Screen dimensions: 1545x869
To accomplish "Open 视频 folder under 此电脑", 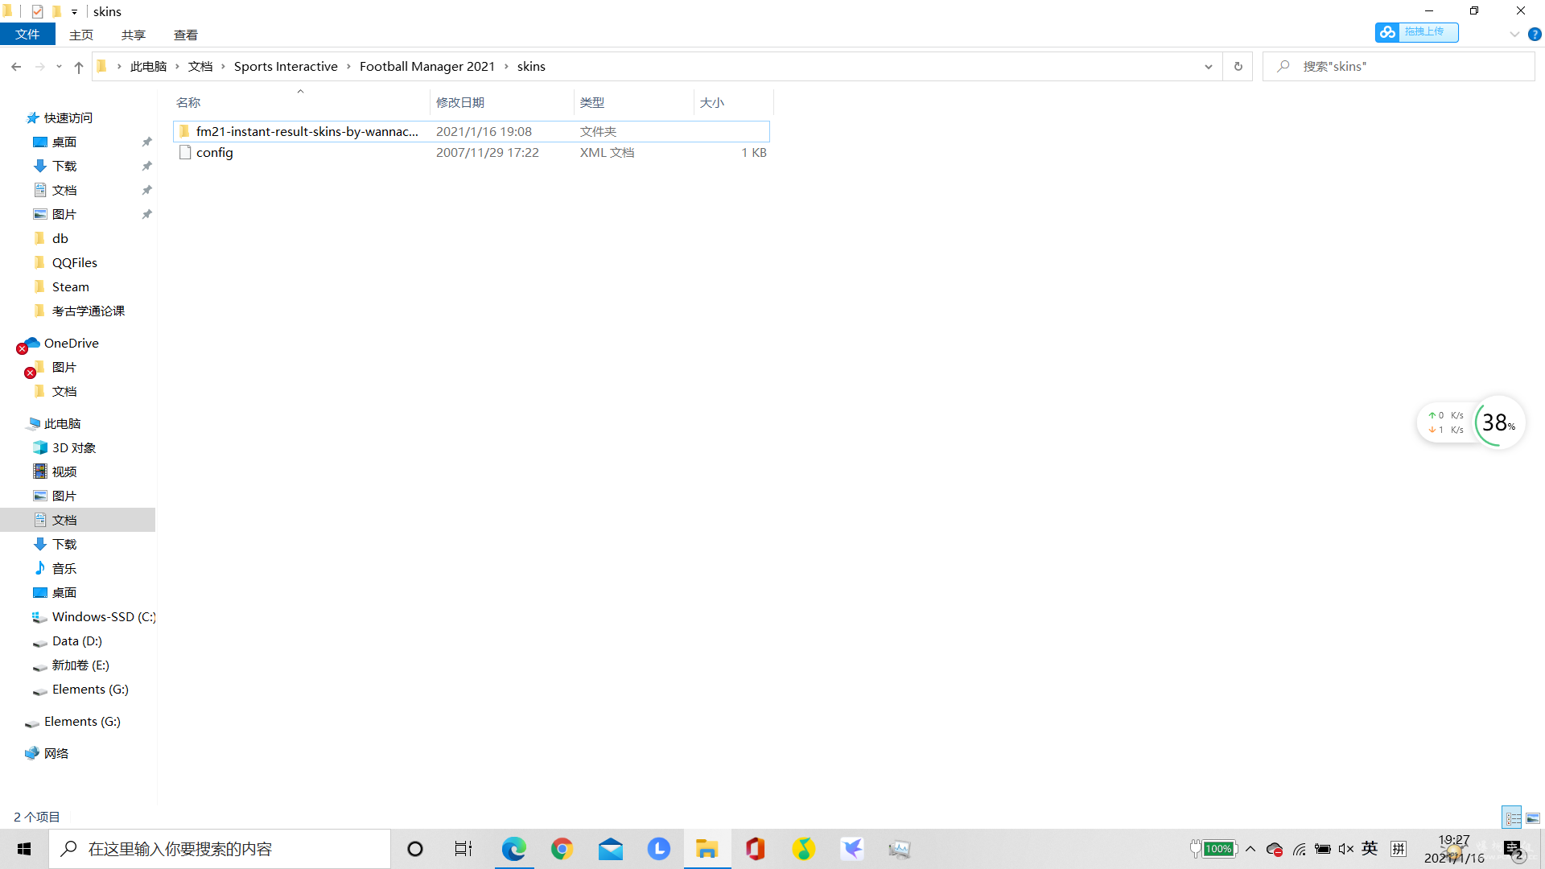I will pyautogui.click(x=64, y=472).
